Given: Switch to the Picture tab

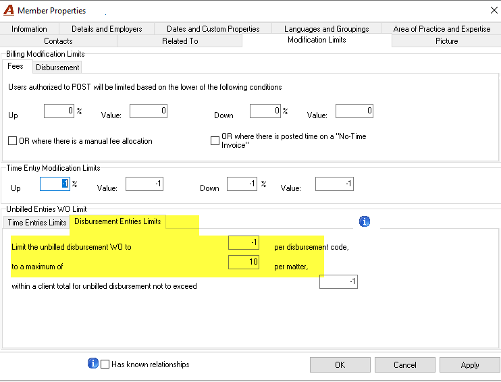Looking at the screenshot, I should [x=446, y=41].
